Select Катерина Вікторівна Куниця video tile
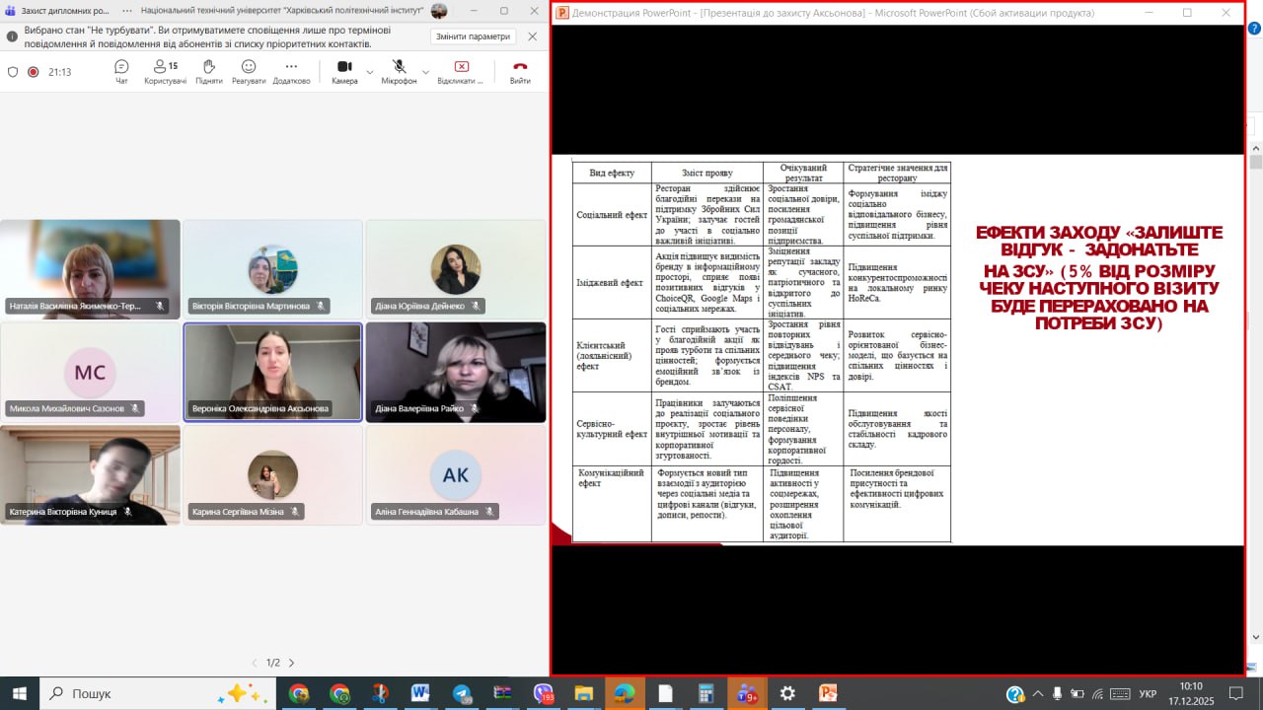This screenshot has height=710, width=1263. coord(90,474)
